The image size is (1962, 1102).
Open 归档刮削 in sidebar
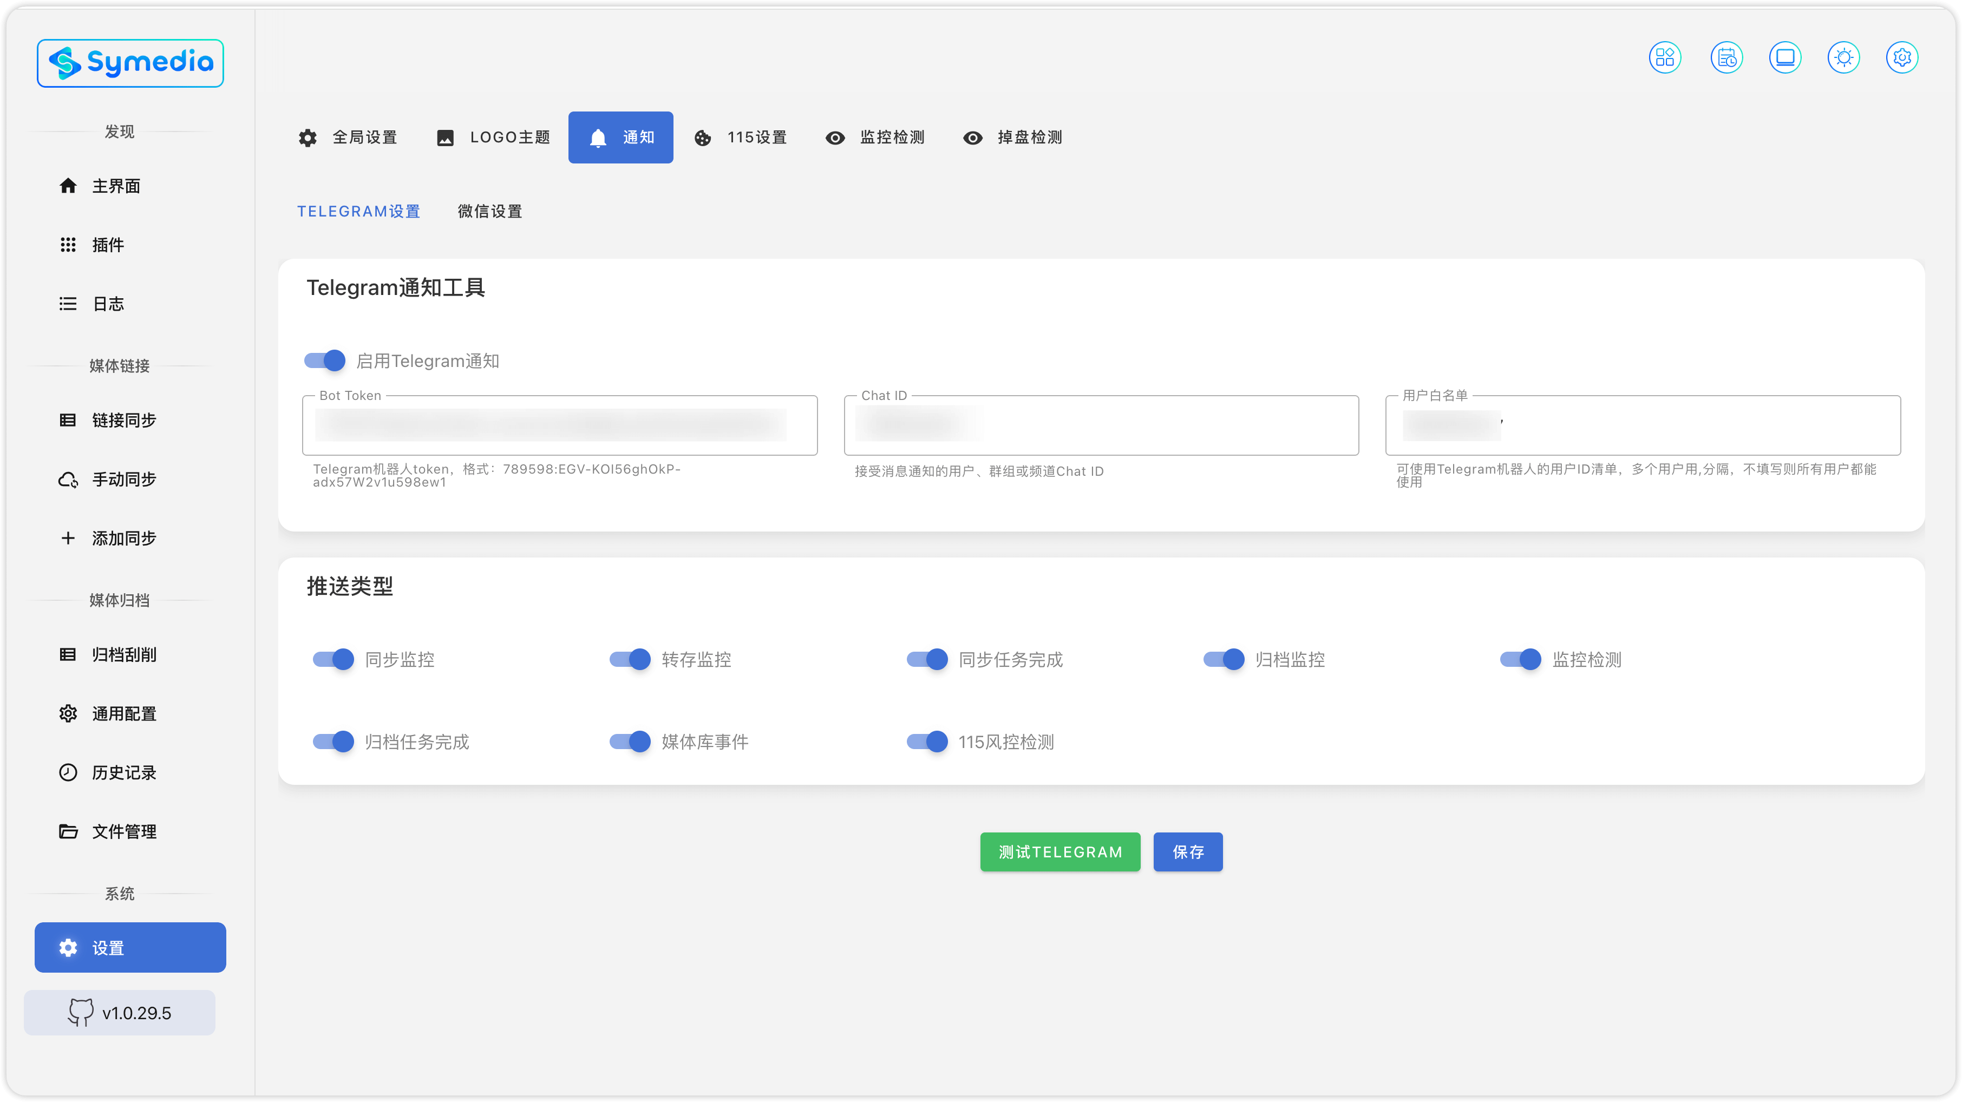click(x=130, y=655)
